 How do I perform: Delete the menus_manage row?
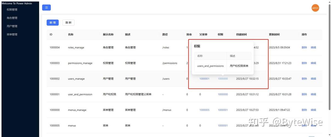(x=304, y=110)
